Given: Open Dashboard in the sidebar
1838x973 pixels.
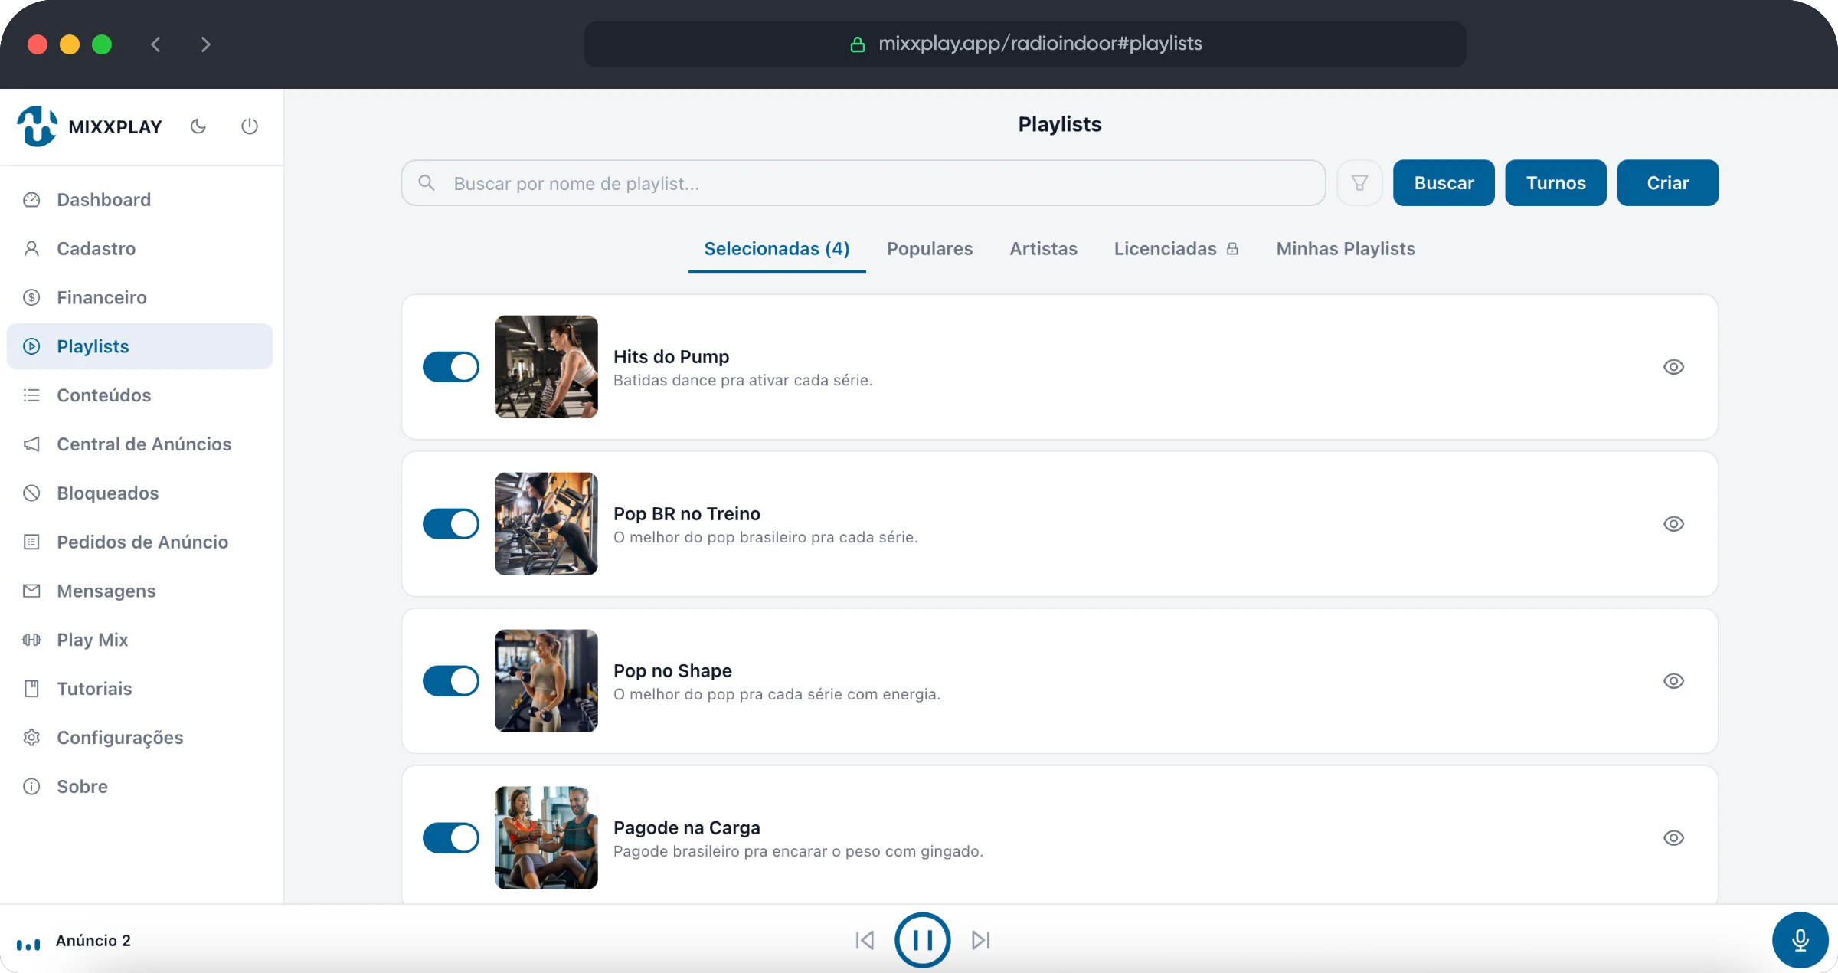Looking at the screenshot, I should point(139,200).
